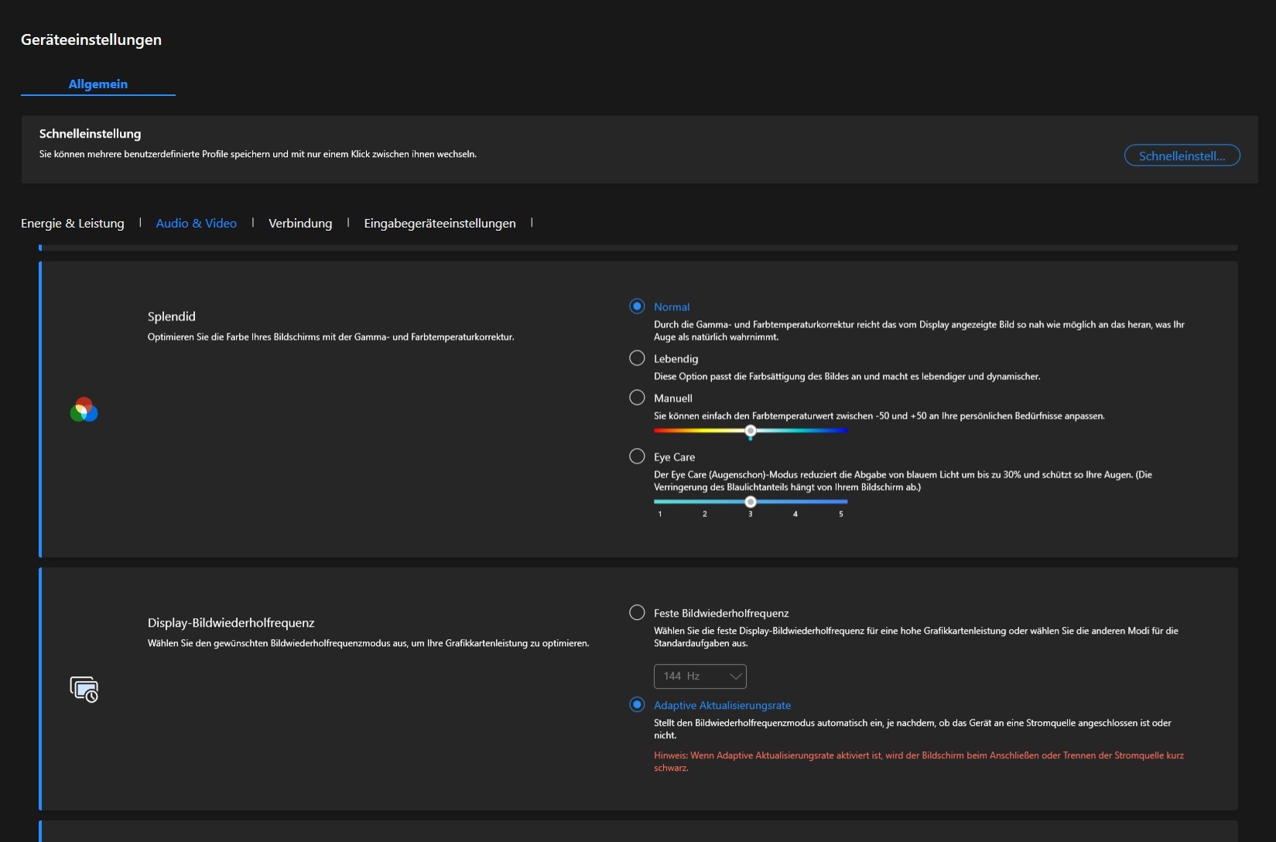Go to the Verbindung section
This screenshot has width=1276, height=842.
[x=300, y=224]
